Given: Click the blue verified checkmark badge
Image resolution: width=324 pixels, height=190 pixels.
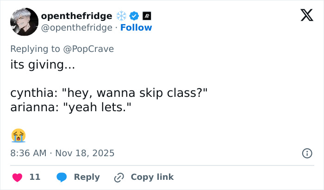Looking at the screenshot, I should 134,16.
